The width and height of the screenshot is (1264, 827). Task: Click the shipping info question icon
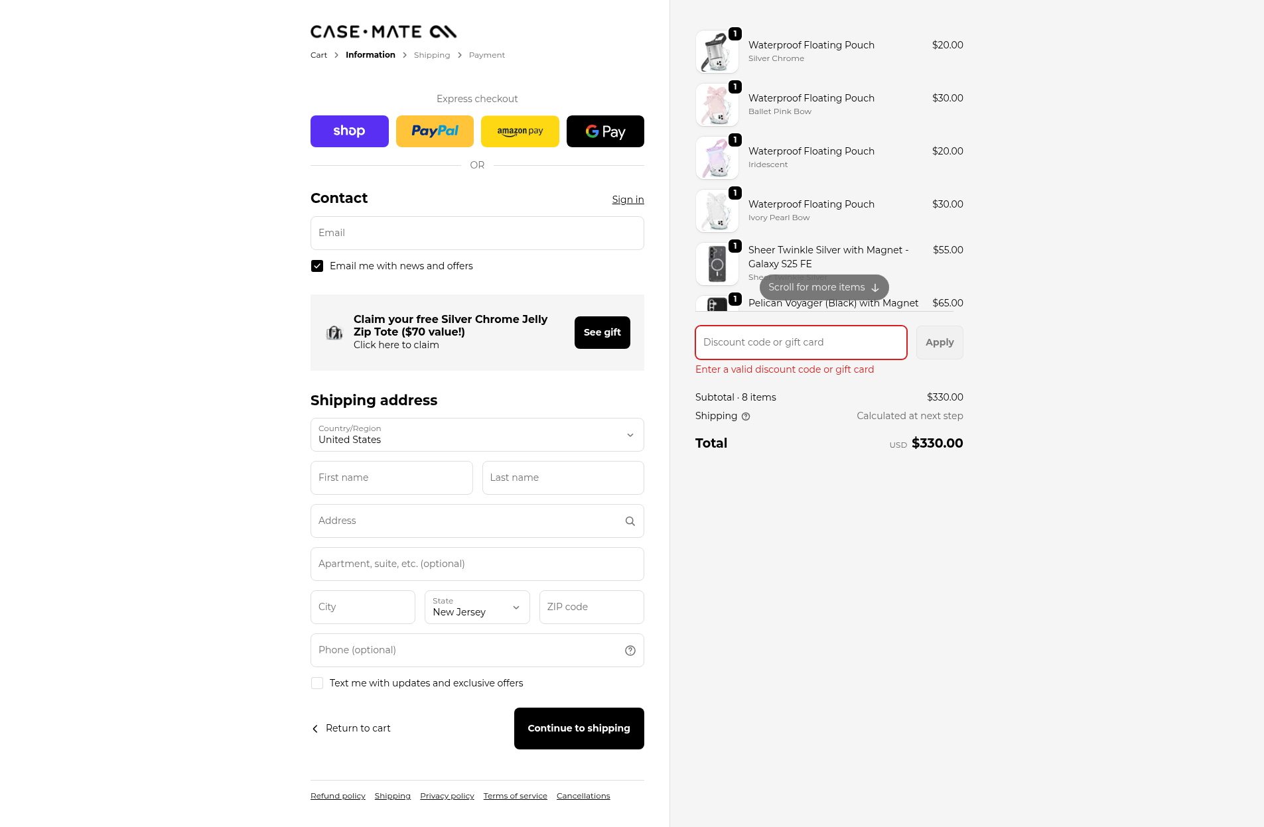[745, 416]
